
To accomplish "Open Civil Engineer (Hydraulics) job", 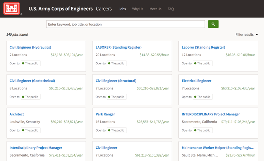I will click(x=30, y=47).
